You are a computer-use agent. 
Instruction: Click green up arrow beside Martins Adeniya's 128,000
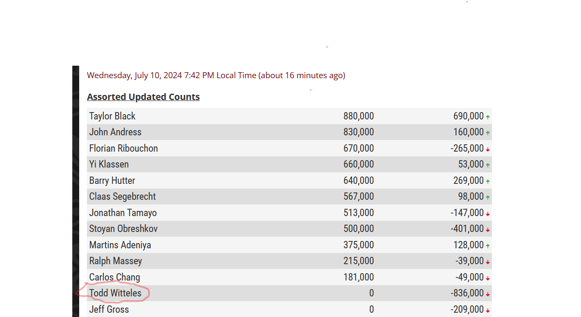(488, 246)
